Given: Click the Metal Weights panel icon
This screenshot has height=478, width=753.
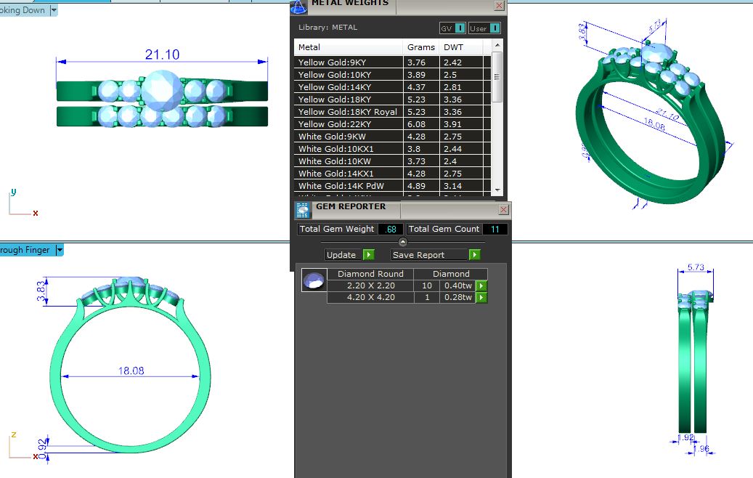Looking at the screenshot, I should (x=298, y=7).
